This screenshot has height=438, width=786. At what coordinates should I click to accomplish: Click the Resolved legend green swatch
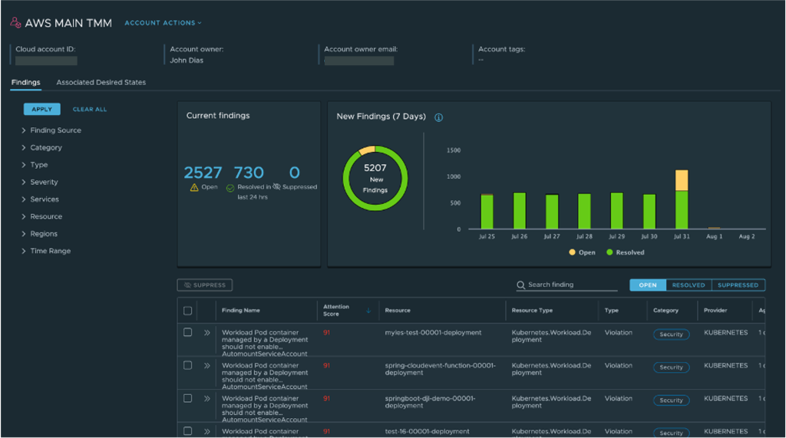609,252
